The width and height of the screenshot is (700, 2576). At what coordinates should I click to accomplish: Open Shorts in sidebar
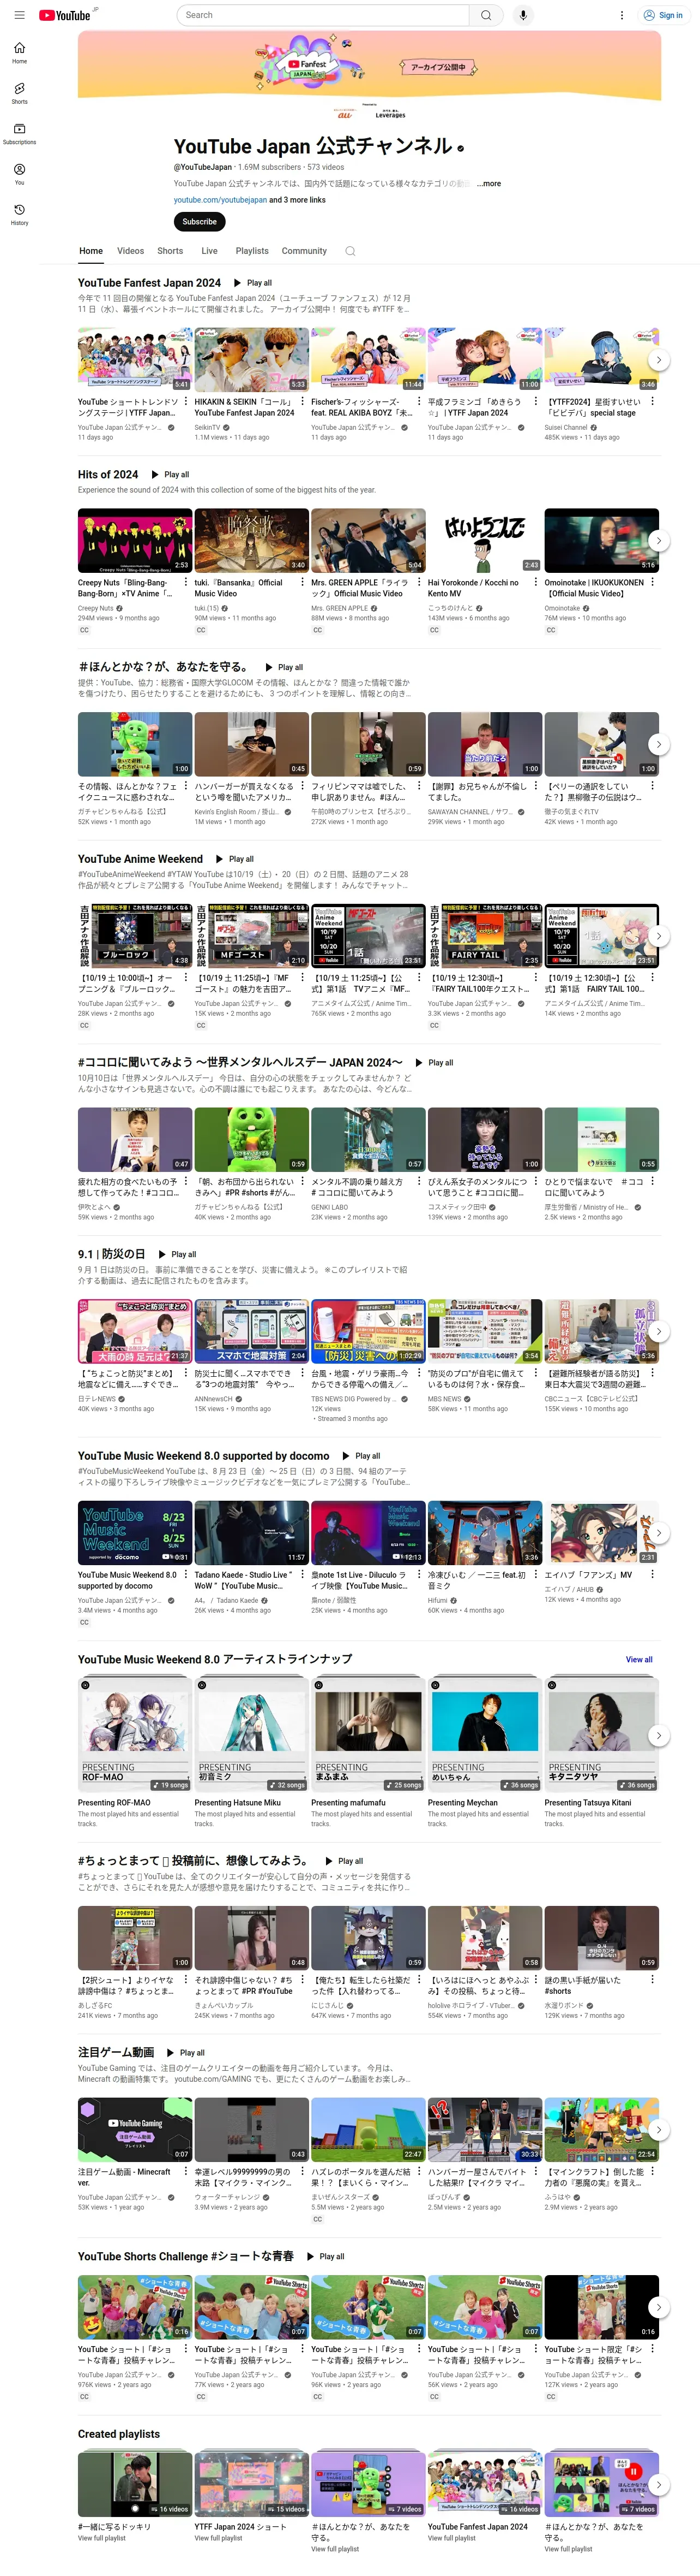coord(19,93)
